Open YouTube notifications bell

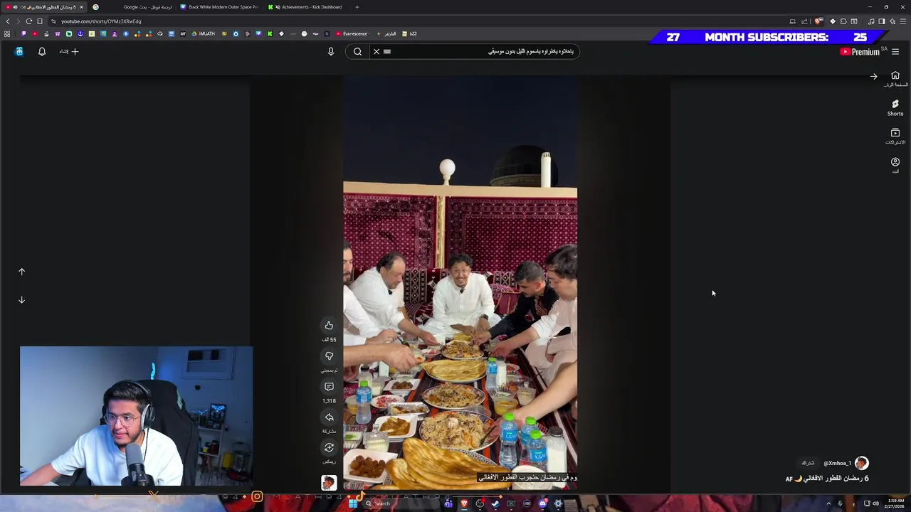42,51
